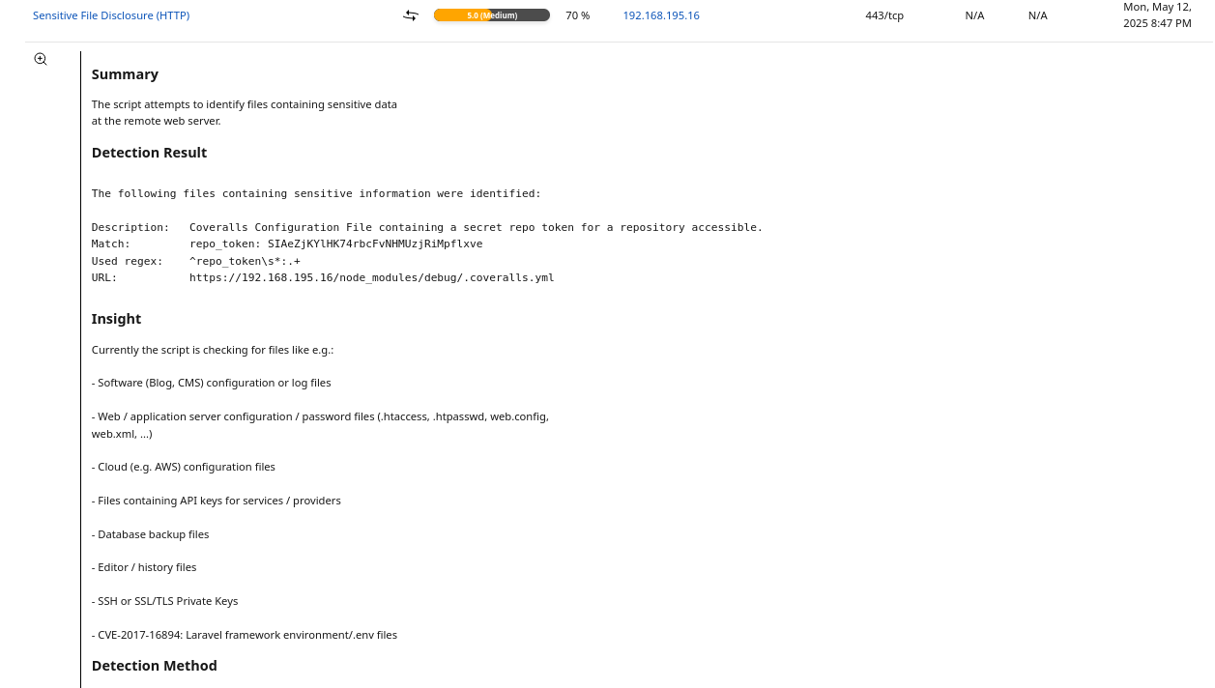This screenshot has height=688, width=1215.
Task: Click the 5.0 (Medium) severity bar
Action: (x=491, y=15)
